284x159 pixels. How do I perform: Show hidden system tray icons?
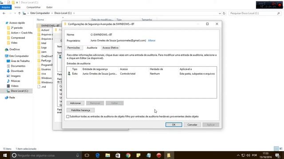pyautogui.click(x=238, y=155)
